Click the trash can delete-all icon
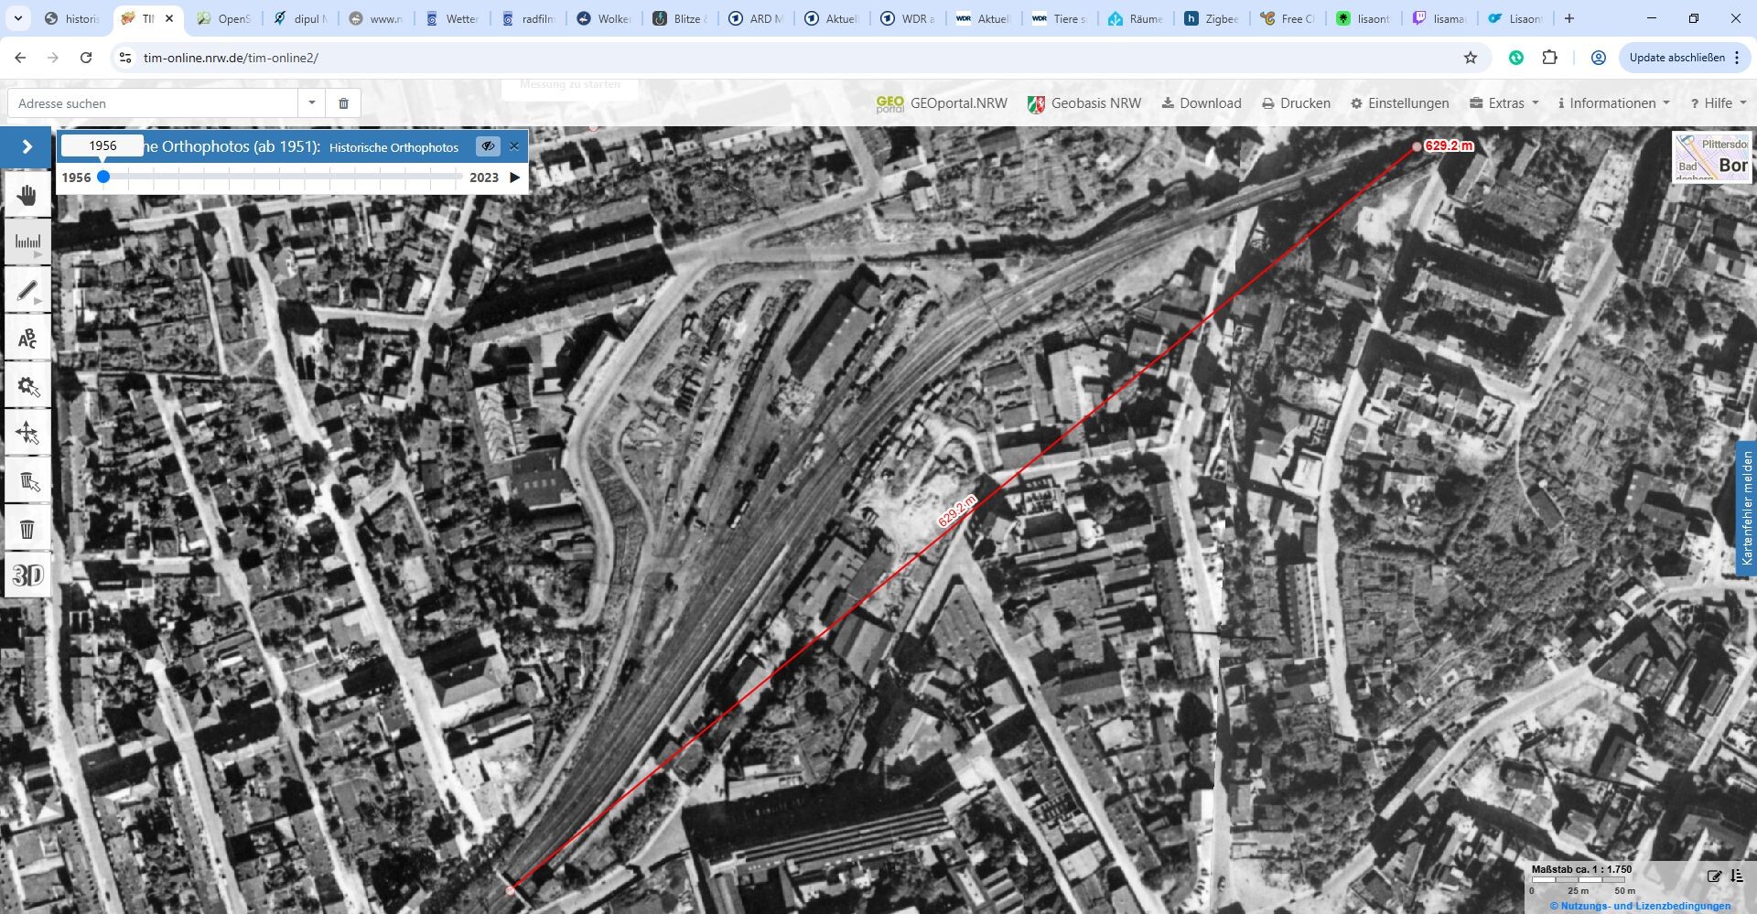The image size is (1757, 914). tap(27, 529)
